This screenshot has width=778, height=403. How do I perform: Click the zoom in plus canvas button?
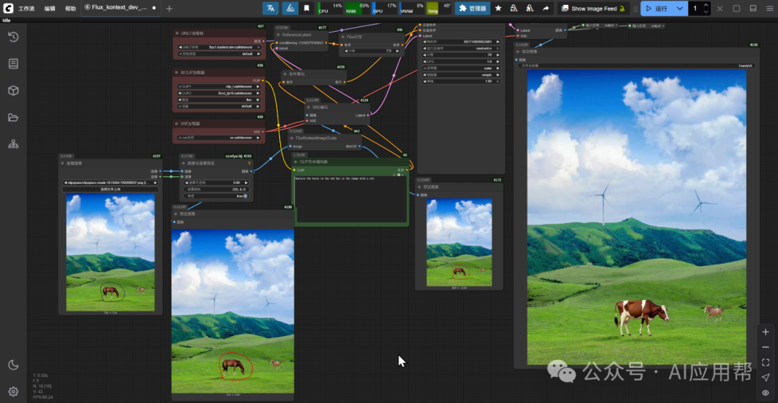coord(765,332)
